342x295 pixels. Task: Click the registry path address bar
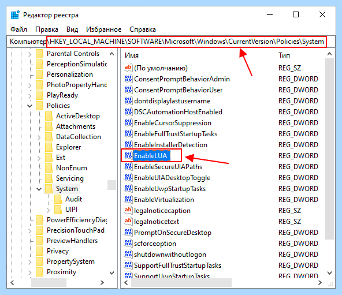tap(171, 42)
